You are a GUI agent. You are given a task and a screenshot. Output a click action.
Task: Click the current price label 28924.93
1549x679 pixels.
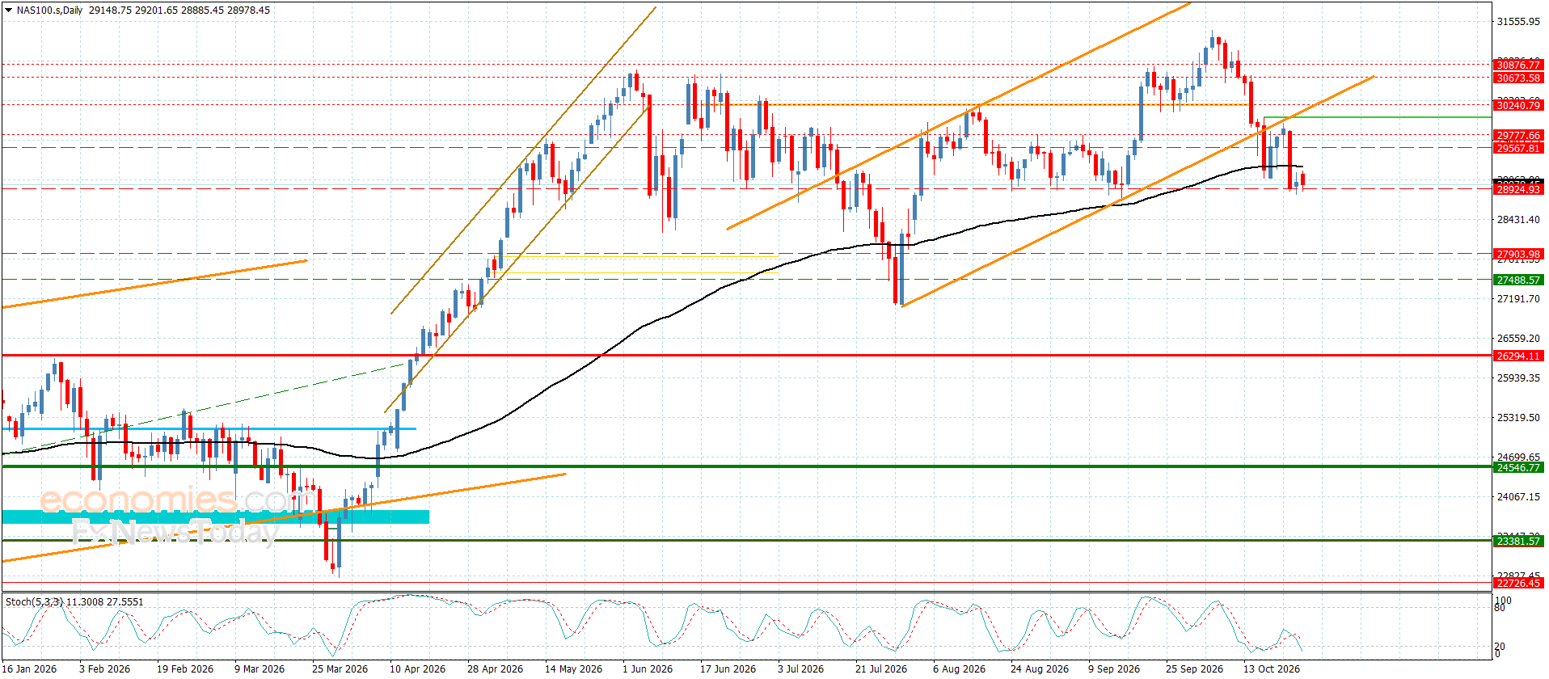tap(1518, 189)
